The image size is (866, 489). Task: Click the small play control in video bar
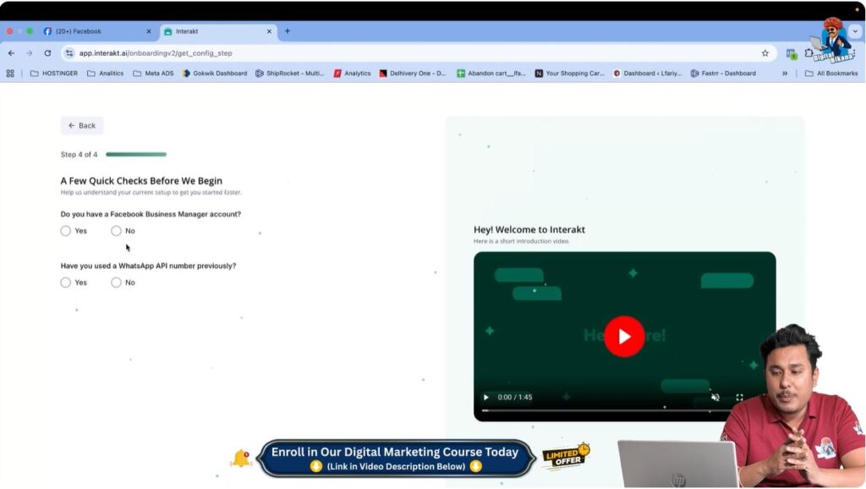point(486,398)
